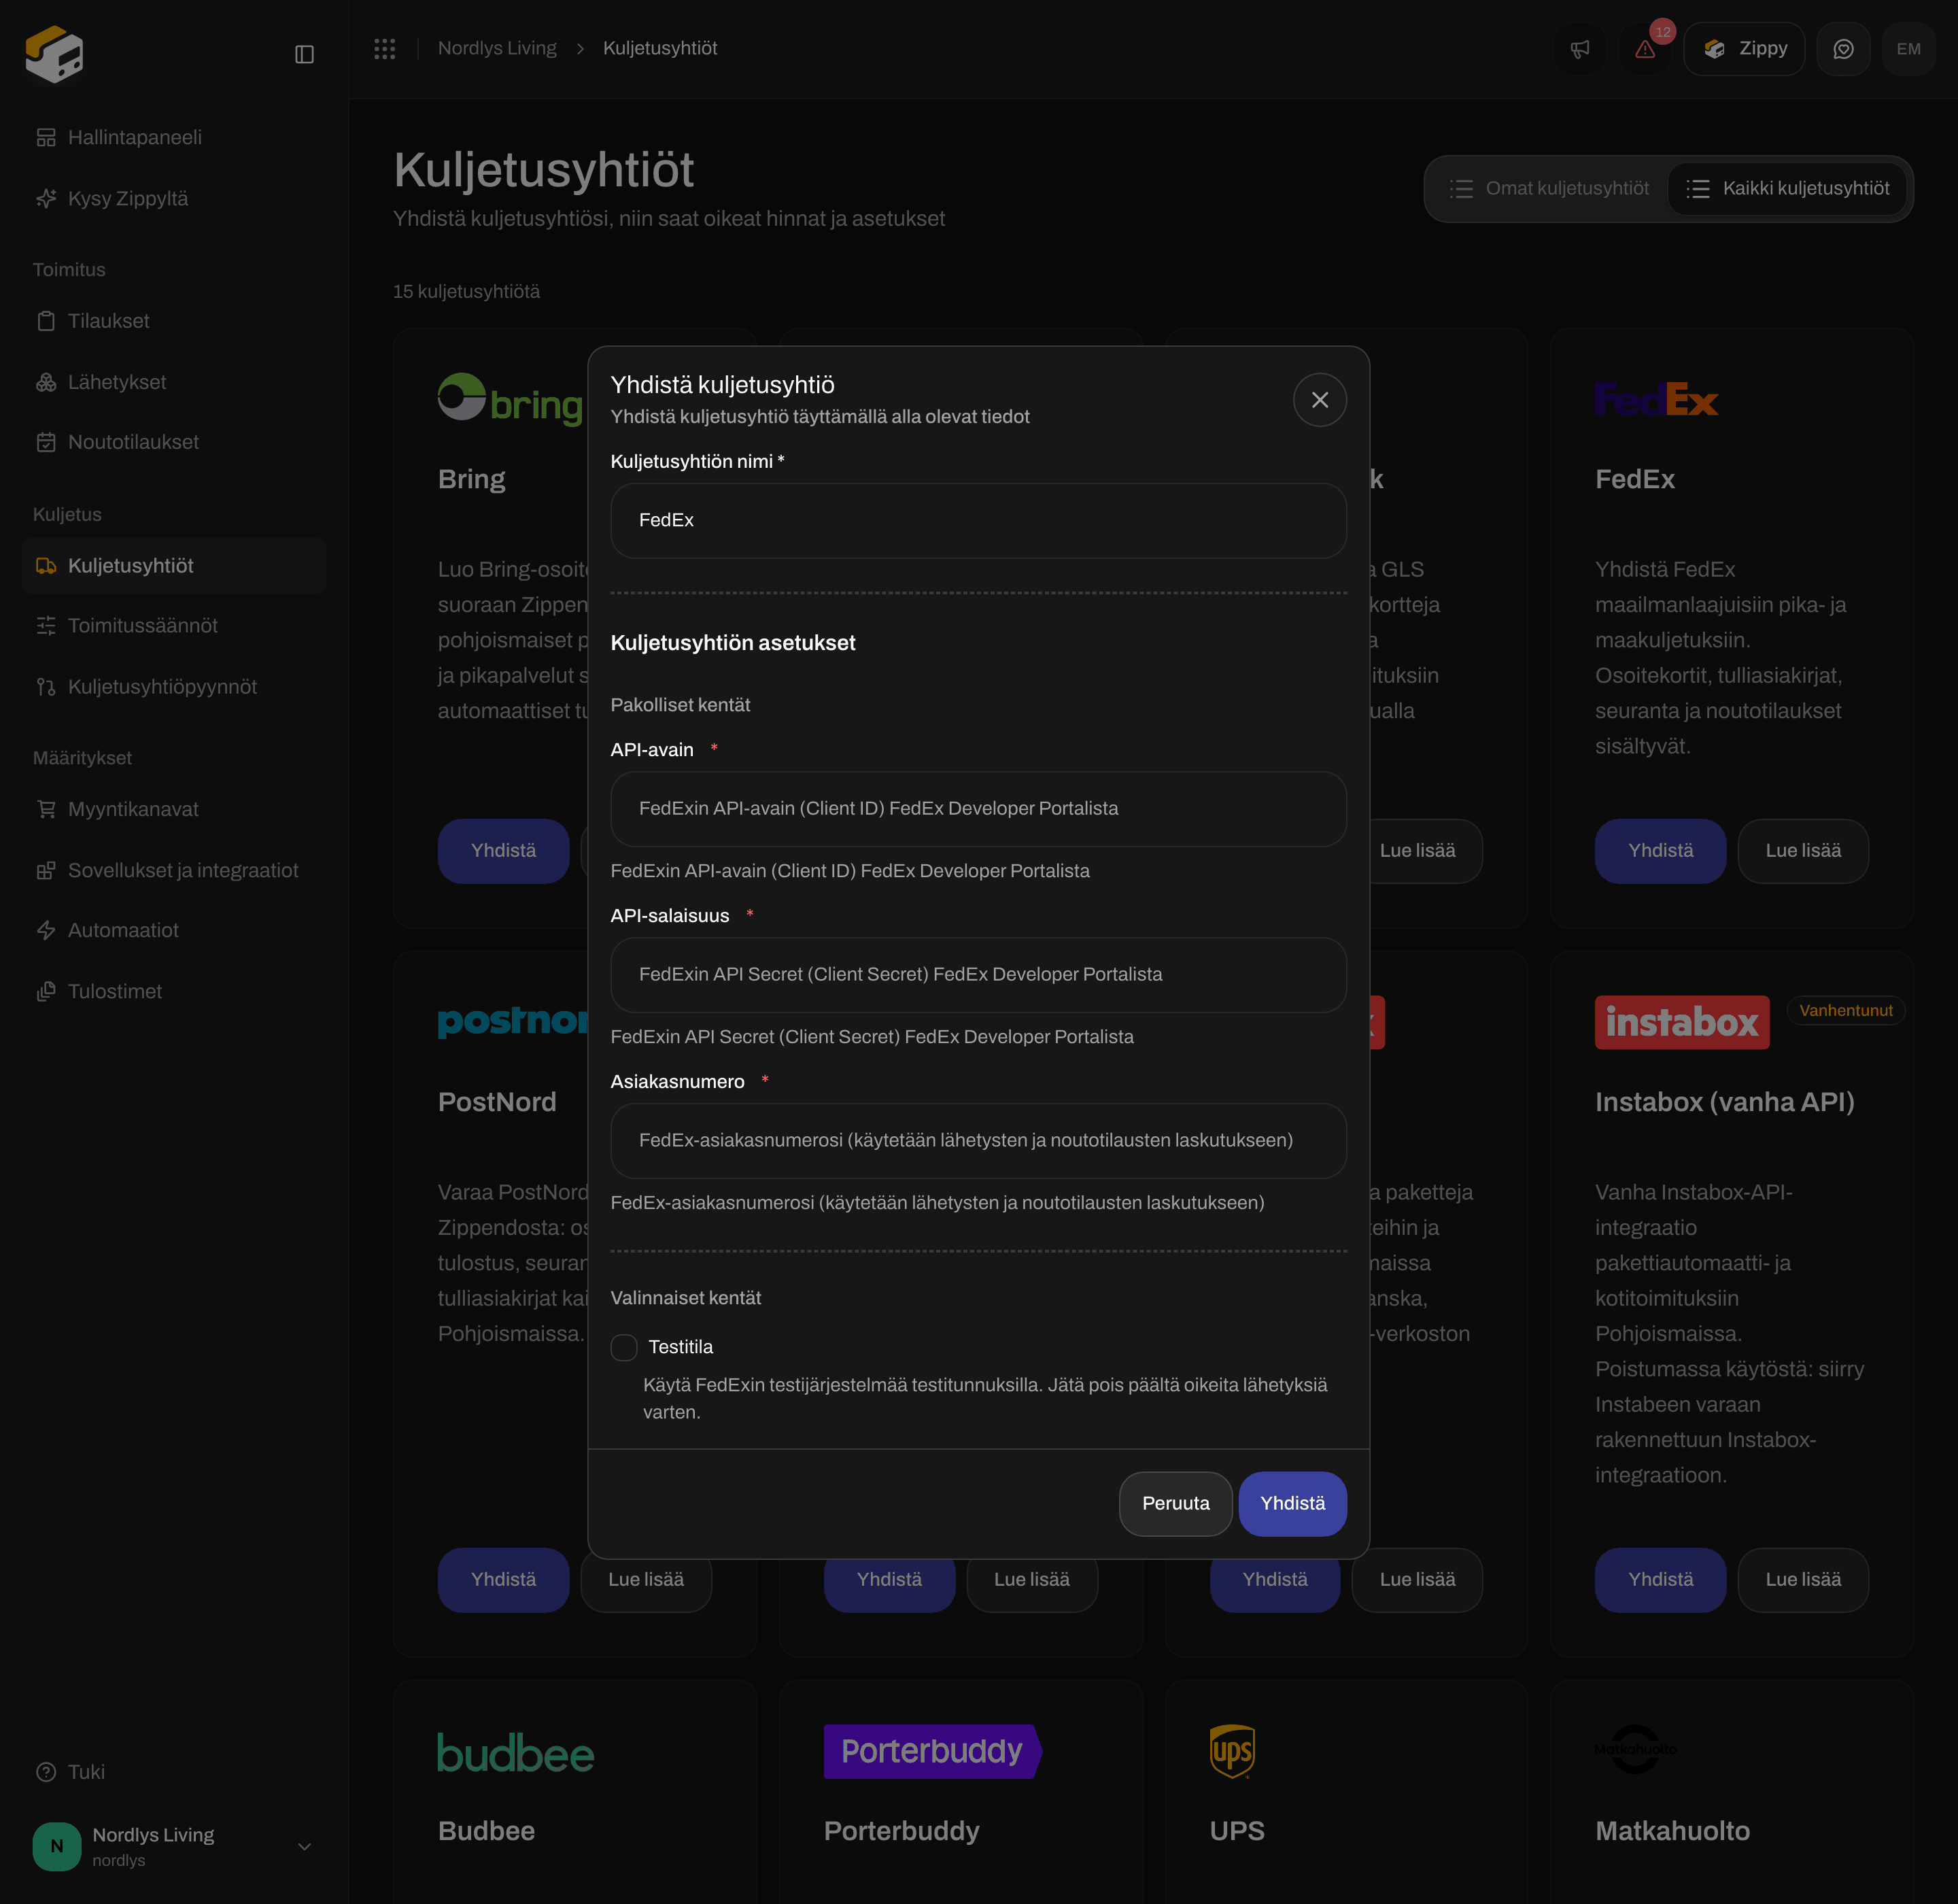Click Yhdistä in the dialog footer
Image resolution: width=1958 pixels, height=1904 pixels.
(x=1293, y=1504)
